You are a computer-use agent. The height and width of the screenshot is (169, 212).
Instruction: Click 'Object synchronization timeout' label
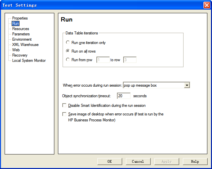(86, 96)
